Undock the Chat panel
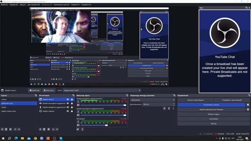 (246, 8)
